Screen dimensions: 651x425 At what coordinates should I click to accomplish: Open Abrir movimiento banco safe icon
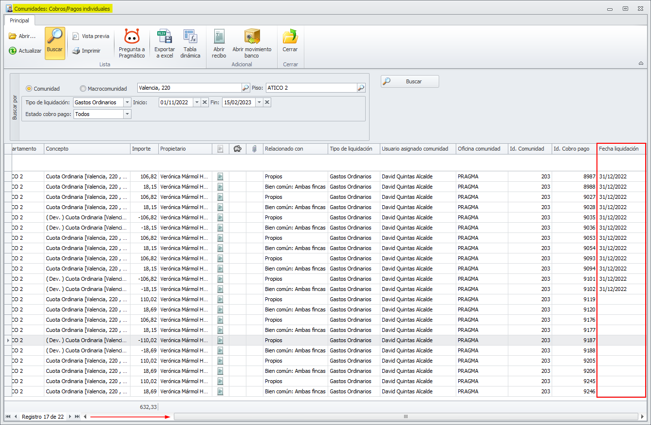252,38
